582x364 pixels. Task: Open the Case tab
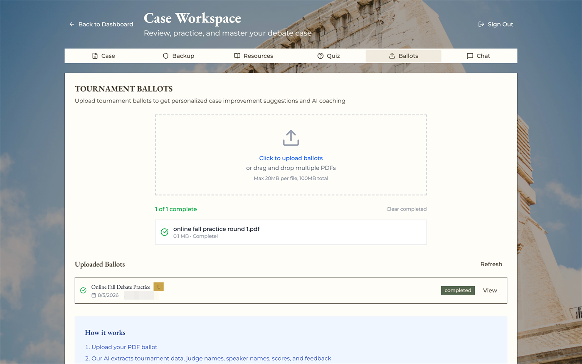[103, 56]
